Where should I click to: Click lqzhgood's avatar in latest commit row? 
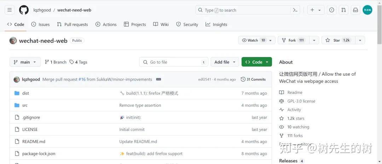17,79
